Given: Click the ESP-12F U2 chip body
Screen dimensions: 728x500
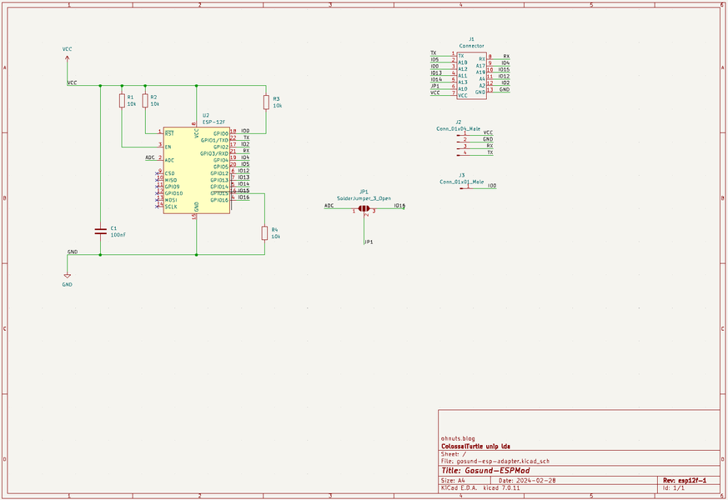Looking at the screenshot, I should click(196, 170).
